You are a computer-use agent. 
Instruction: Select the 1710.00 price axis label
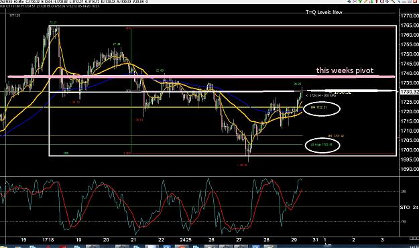[410, 131]
